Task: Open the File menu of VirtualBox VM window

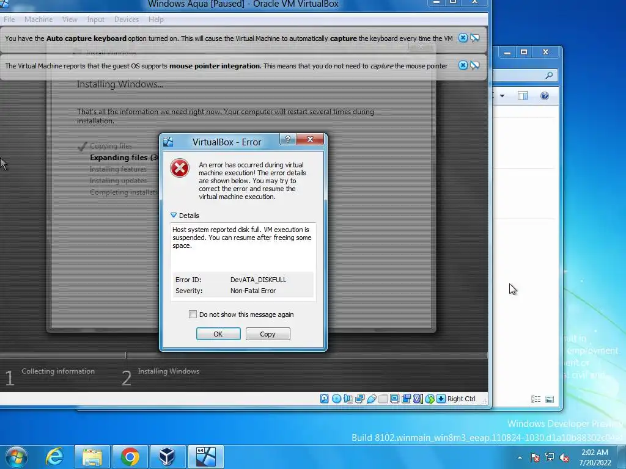Action: 9,19
